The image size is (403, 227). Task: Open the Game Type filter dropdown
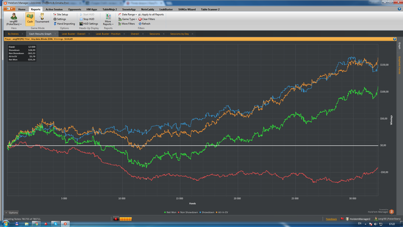pos(127,19)
